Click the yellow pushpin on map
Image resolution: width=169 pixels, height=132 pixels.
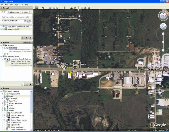point(70,74)
